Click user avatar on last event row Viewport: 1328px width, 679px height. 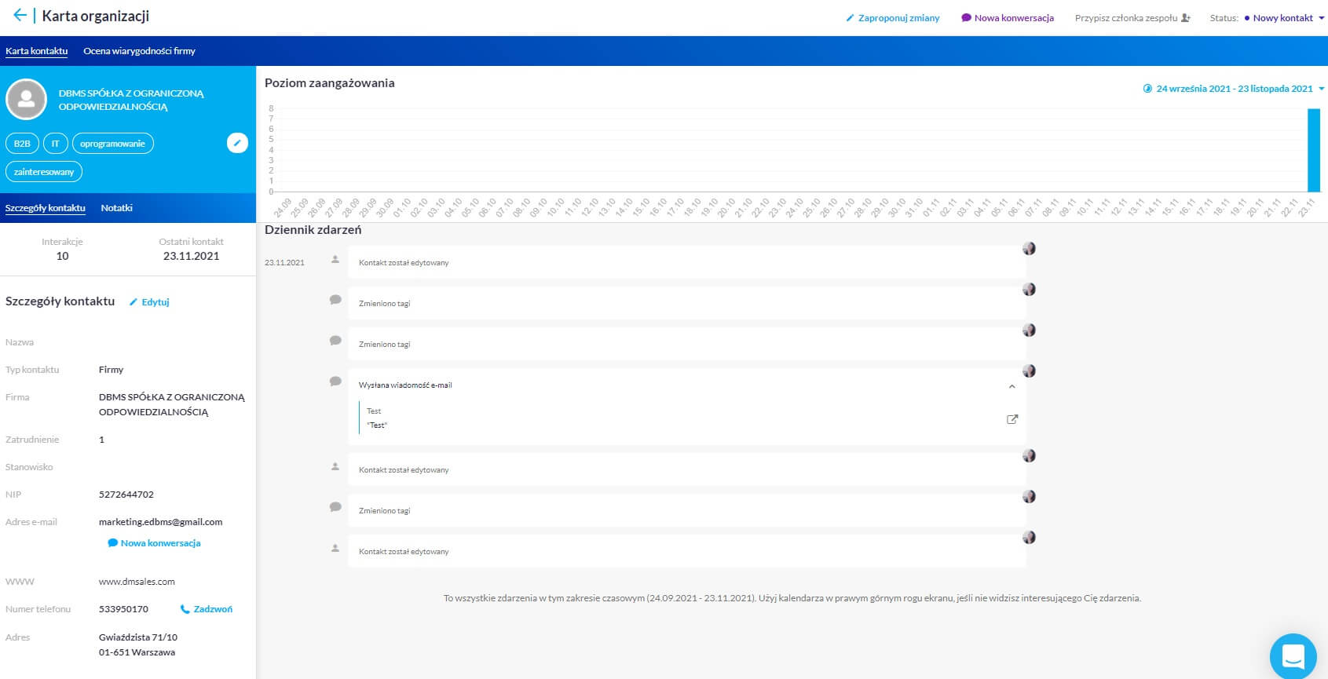tap(1029, 537)
